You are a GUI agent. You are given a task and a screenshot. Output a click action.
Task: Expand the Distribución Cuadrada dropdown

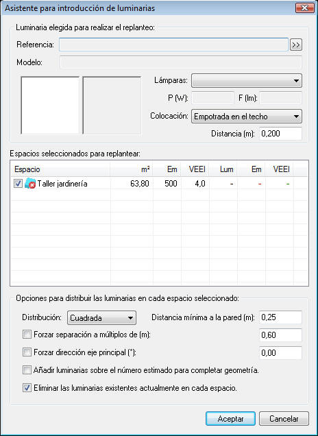[101, 318]
